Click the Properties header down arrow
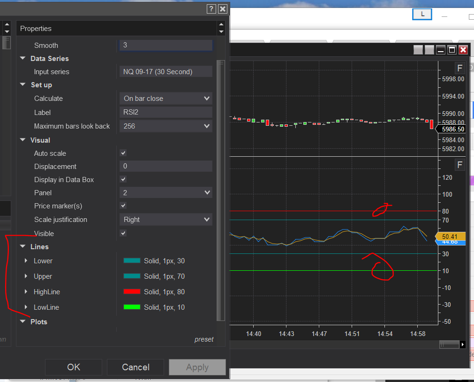The width and height of the screenshot is (474, 382). [221, 32]
